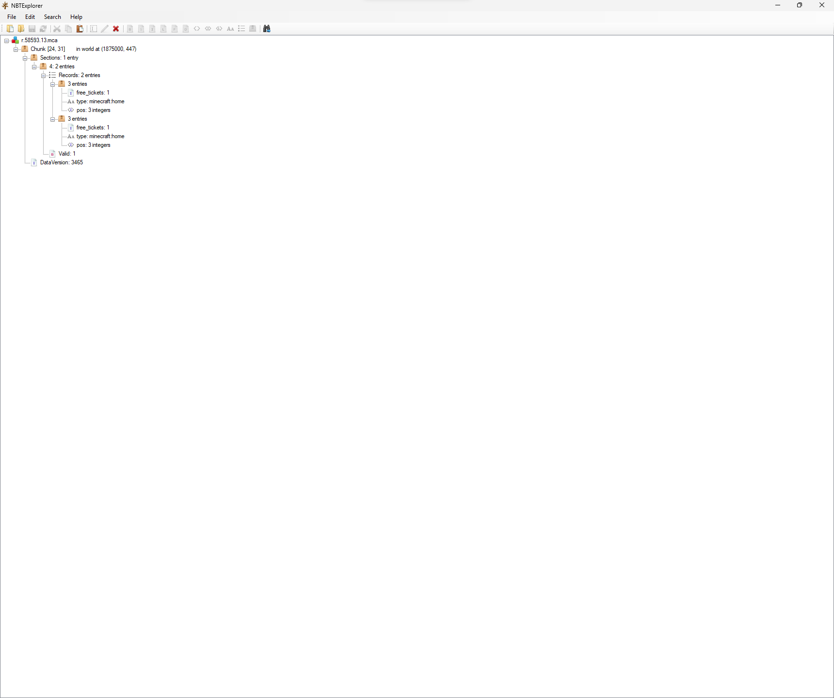Click the Add Compound Tag icon
The image size is (834, 698).
pyautogui.click(x=253, y=29)
